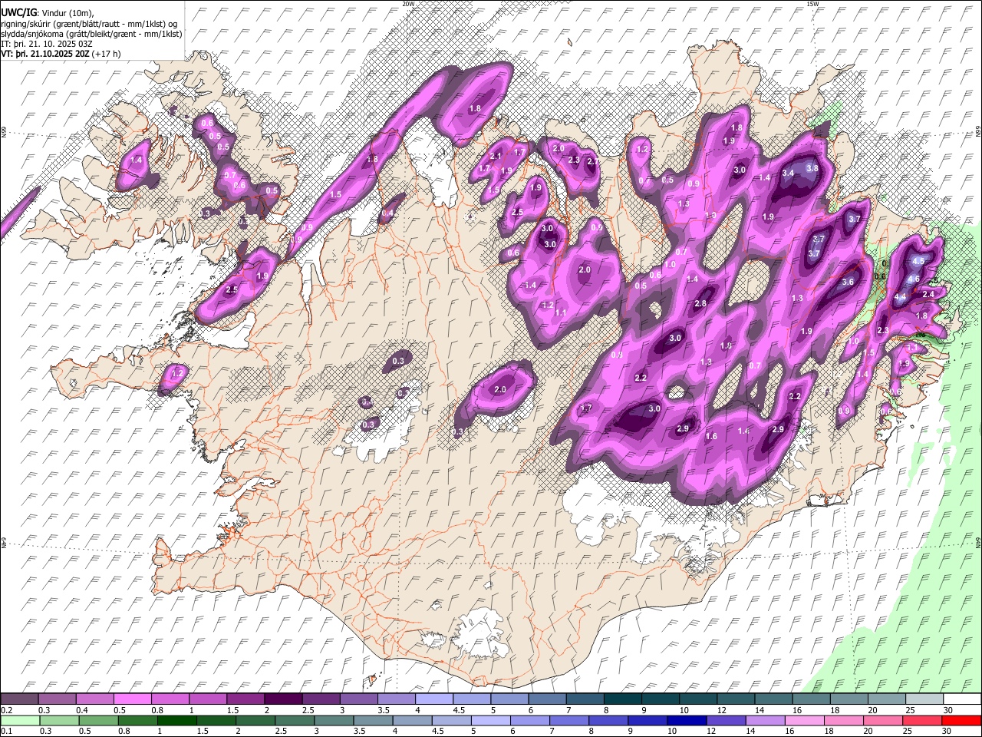The height and width of the screenshot is (737, 982).
Task: Click the 3.6 precipitation value on the map
Action: [x=848, y=283]
